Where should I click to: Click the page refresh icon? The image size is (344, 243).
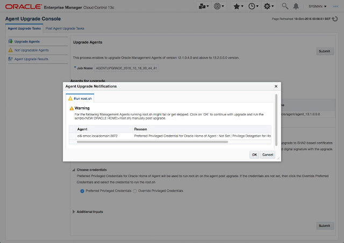click(x=335, y=19)
